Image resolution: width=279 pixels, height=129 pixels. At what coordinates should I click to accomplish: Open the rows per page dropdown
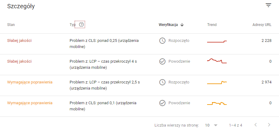[x=211, y=125]
